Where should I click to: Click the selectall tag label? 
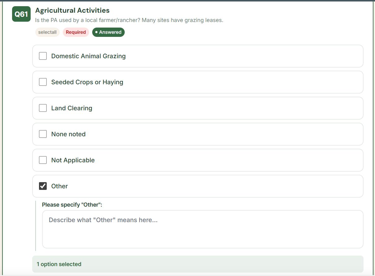tap(47, 32)
